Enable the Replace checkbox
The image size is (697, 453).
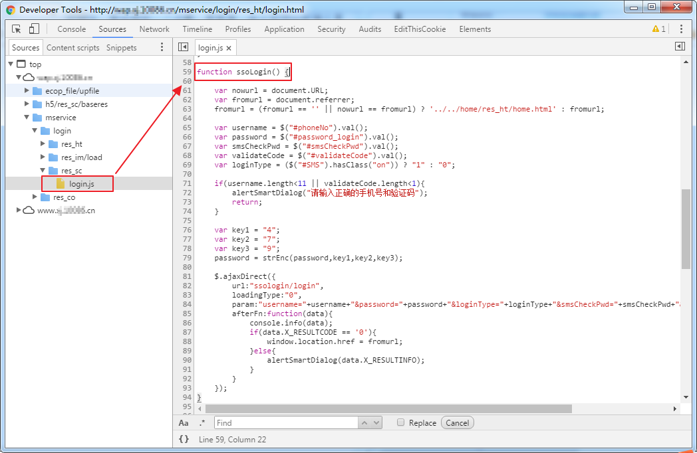400,422
